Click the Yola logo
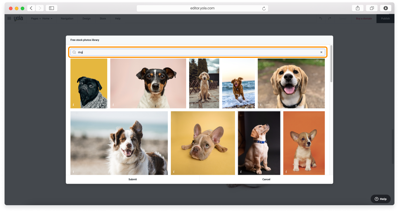Screen dimensions: 399x212 (x=18, y=18)
